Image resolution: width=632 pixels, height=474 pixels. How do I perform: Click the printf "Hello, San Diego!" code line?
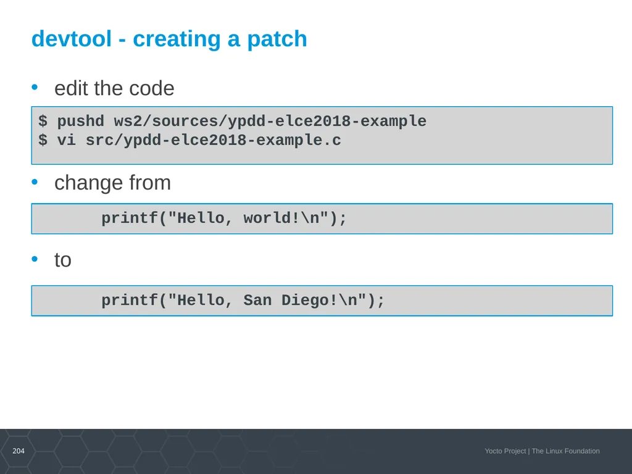click(243, 301)
